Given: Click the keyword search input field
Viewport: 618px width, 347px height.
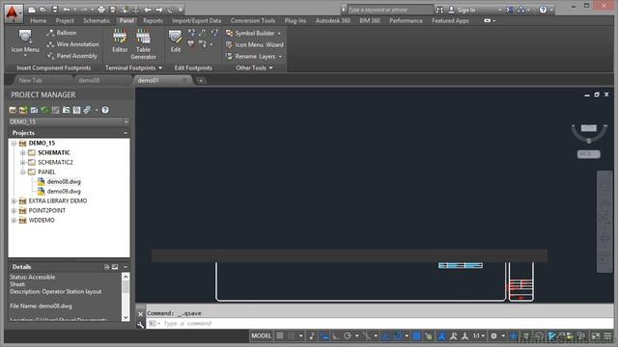Looking at the screenshot, I should pyautogui.click(x=390, y=10).
